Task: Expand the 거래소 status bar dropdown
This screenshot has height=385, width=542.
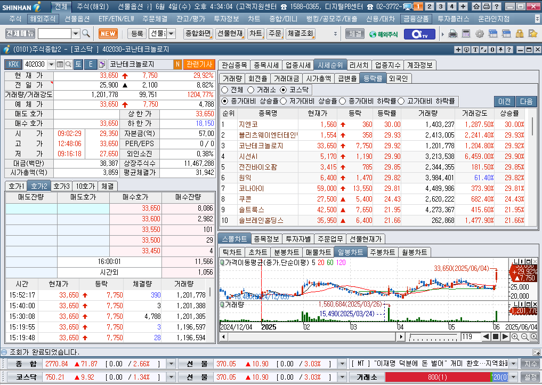Action: point(514,377)
